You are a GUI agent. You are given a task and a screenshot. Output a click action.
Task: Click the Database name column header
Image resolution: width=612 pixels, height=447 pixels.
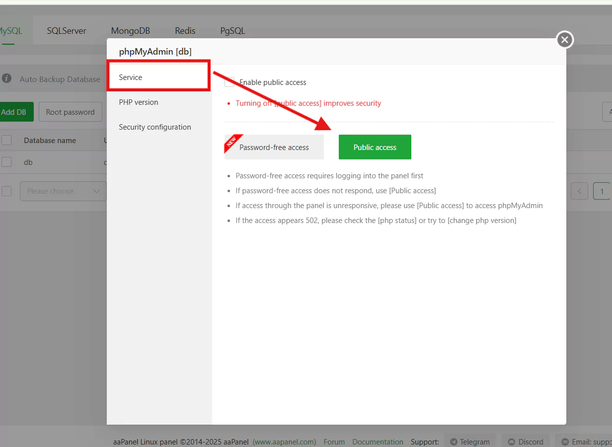50,141
